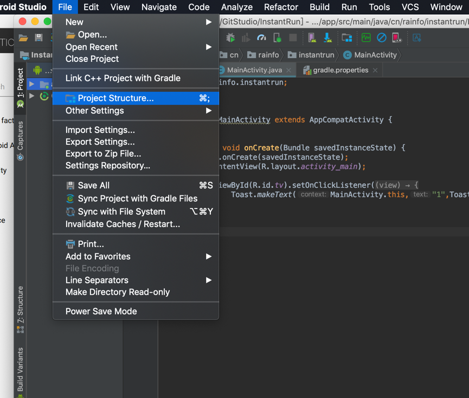
Task: Expand the Other Settings submenu arrow
Action: point(209,111)
